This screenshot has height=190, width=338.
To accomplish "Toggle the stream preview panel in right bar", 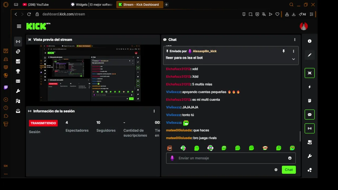I will pos(310,73).
